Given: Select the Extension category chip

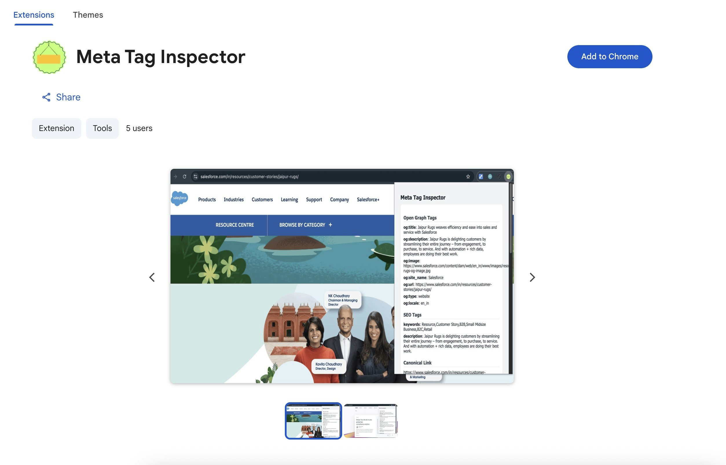Looking at the screenshot, I should pos(56,128).
